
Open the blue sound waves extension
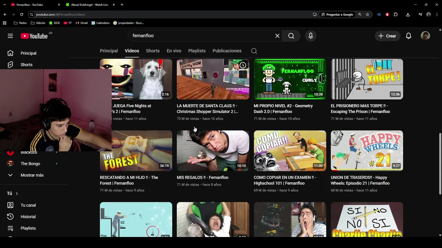[x=379, y=14]
